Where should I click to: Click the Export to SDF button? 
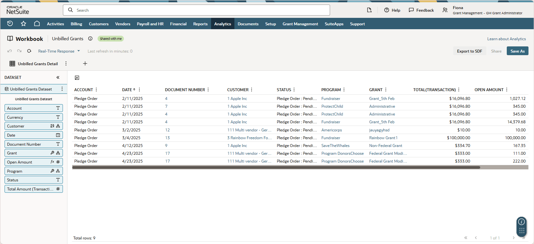pyautogui.click(x=469, y=51)
